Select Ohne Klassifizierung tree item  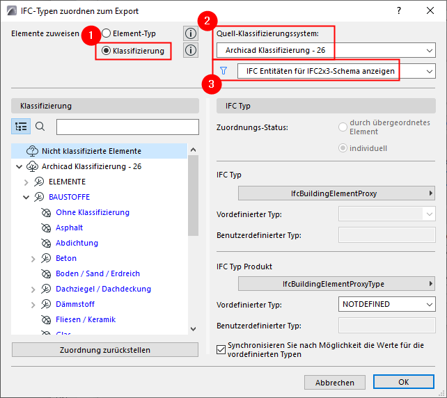click(x=93, y=212)
